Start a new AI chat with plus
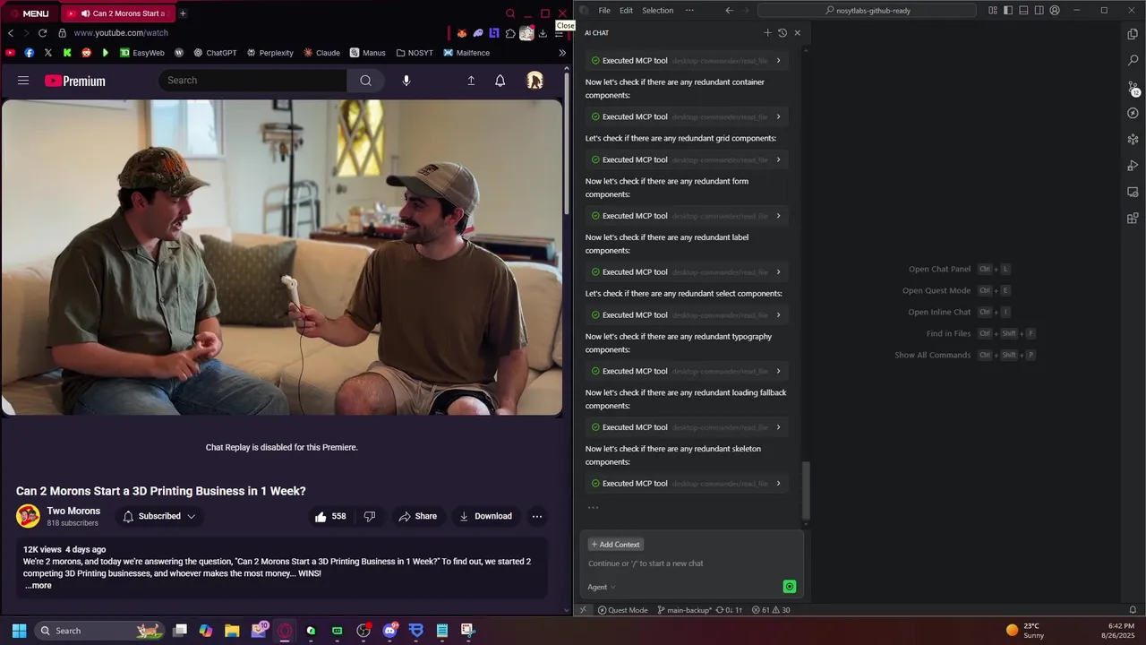Viewport: 1146px width, 645px height. [x=767, y=33]
